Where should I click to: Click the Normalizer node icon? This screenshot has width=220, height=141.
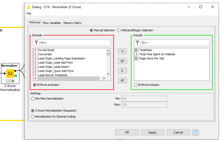click(x=10, y=73)
